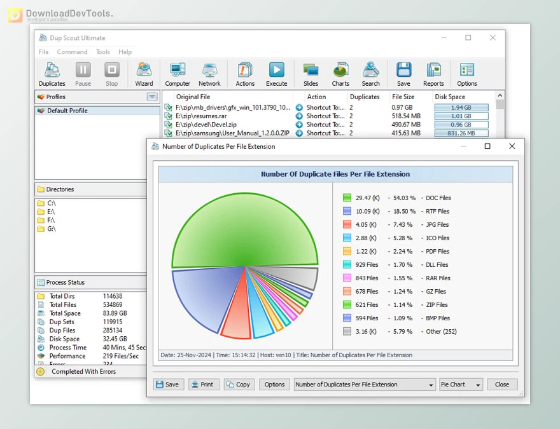Click the Pause toolbar icon
Screen dimensions: 560x429
(83, 72)
